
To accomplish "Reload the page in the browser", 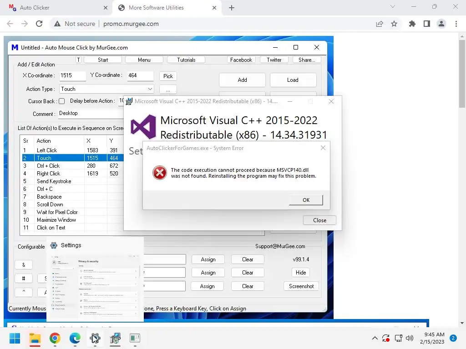I will coord(39,24).
